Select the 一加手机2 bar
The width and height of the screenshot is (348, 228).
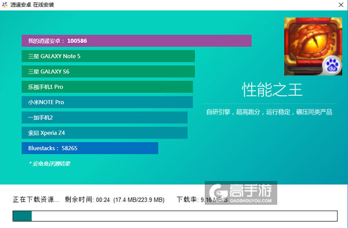click(x=104, y=117)
